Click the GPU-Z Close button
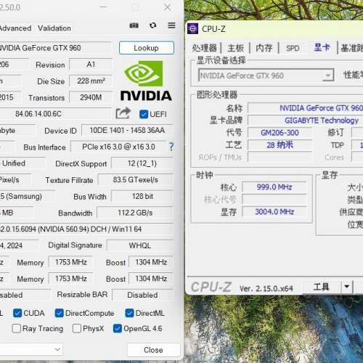This screenshot has width=363, height=363. (x=153, y=350)
